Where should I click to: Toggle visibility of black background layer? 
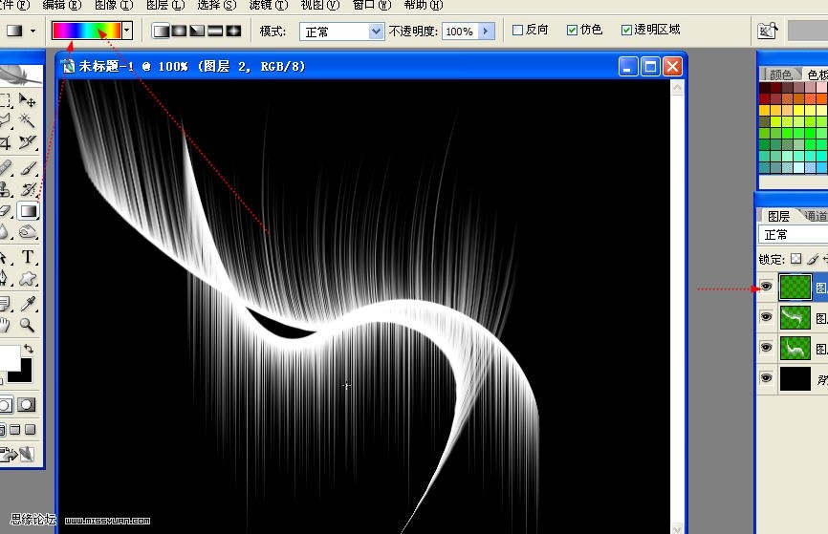tap(766, 377)
